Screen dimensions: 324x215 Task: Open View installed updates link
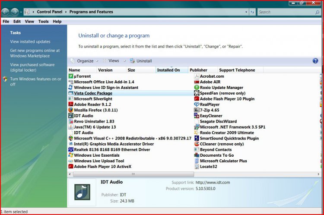pyautogui.click(x=30, y=41)
